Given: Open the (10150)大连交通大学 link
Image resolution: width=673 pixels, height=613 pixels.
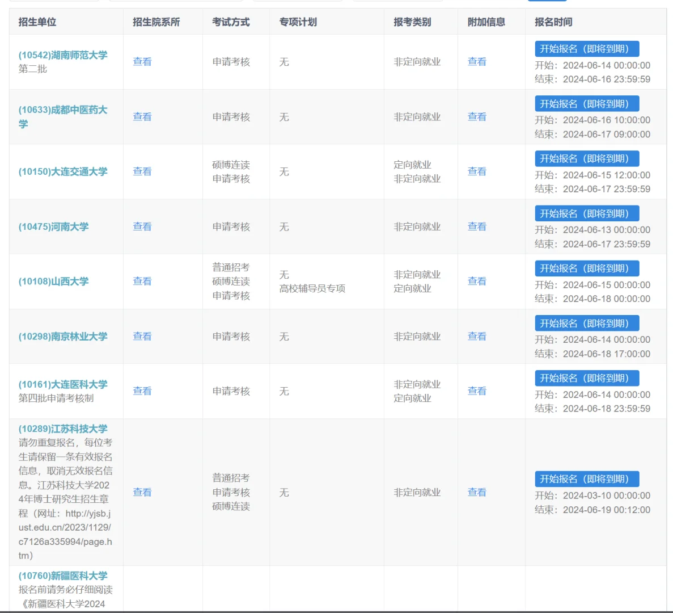Looking at the screenshot, I should (63, 171).
